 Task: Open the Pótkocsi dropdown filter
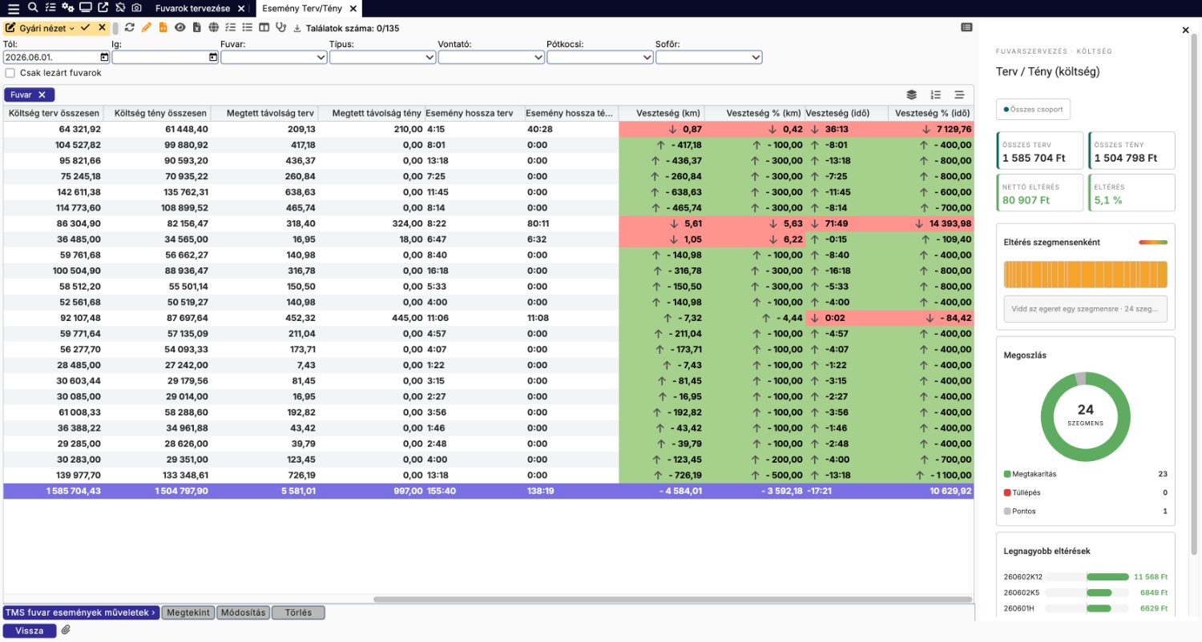600,58
